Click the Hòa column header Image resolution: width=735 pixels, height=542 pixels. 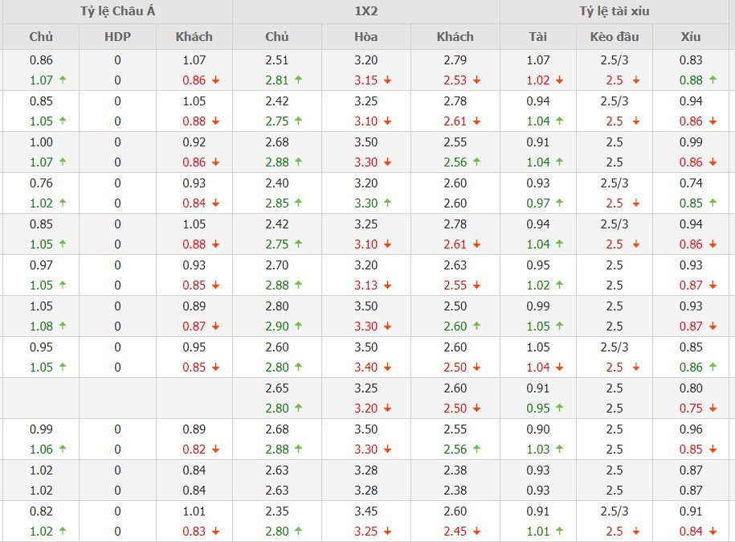365,36
